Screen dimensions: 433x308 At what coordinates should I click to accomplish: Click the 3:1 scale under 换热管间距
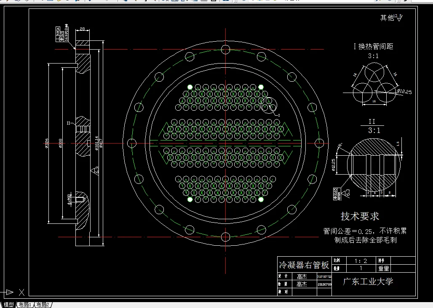[x=373, y=56]
